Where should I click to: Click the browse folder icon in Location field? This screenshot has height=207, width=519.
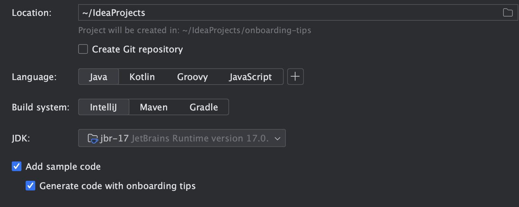coord(508,13)
